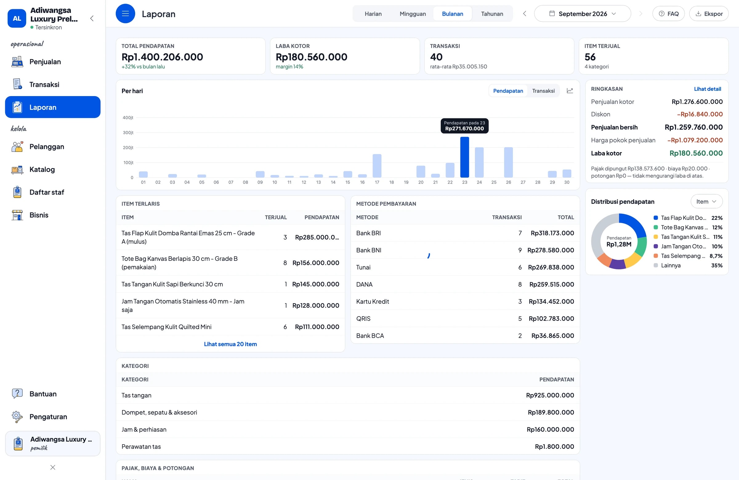Open Lihat semua 20 item link
Viewport: 739px width, 480px height.
point(230,344)
